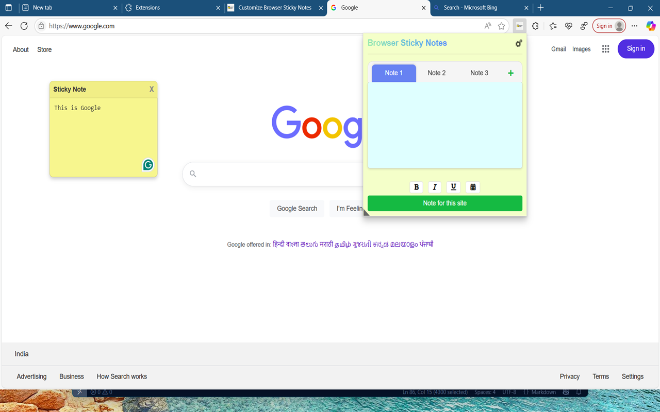The width and height of the screenshot is (660, 412).
Task: Open the Google apps grid
Action: pyautogui.click(x=605, y=49)
